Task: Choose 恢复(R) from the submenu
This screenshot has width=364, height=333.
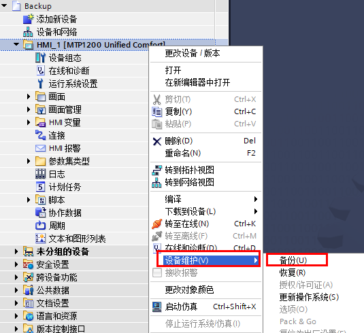Action: pos(293,273)
